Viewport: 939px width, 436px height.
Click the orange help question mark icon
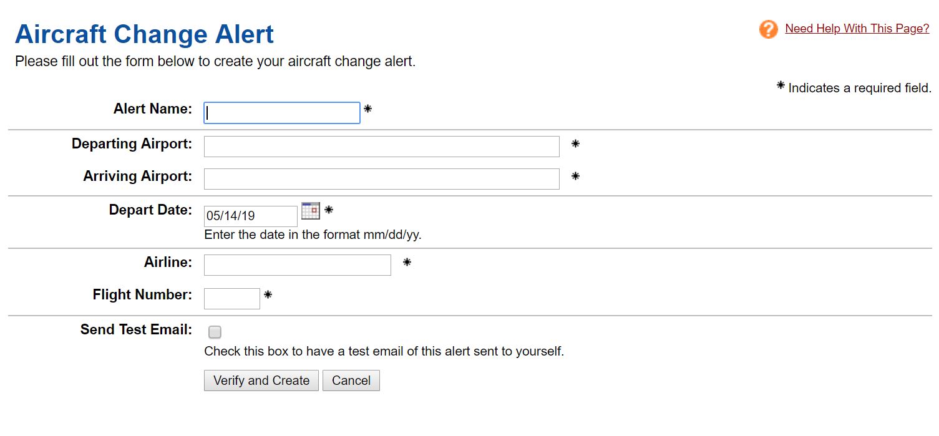pyautogui.click(x=767, y=29)
